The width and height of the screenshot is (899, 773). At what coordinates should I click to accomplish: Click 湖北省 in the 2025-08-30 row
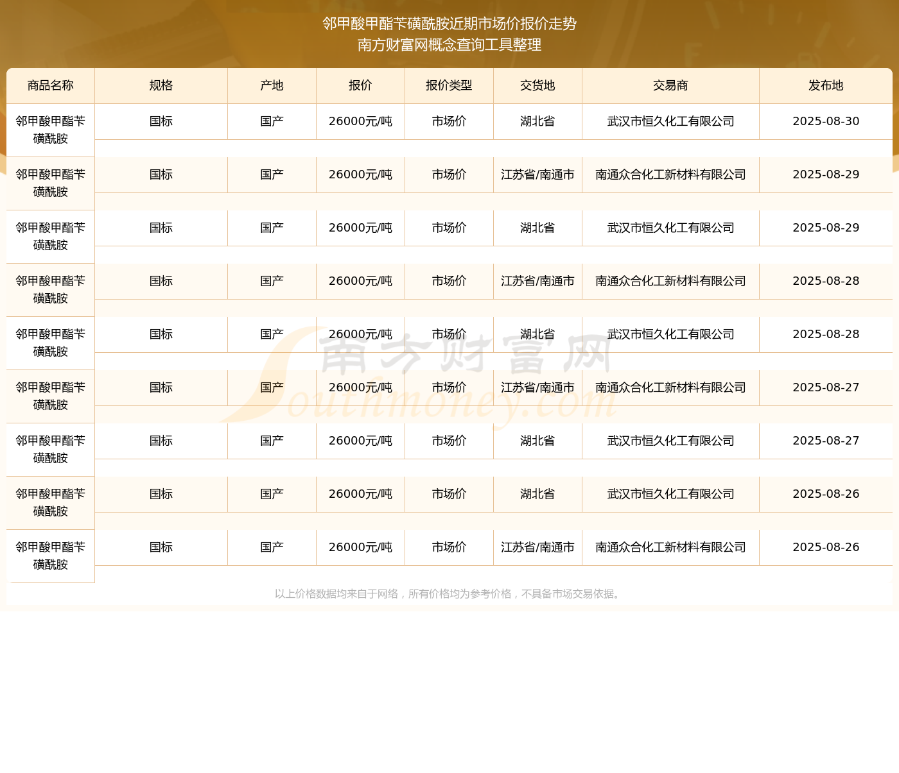point(537,121)
